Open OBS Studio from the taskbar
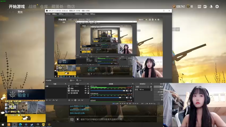 [15, 124]
